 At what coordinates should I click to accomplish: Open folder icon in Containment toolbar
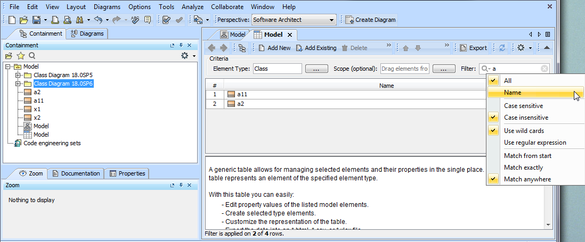click(9, 56)
